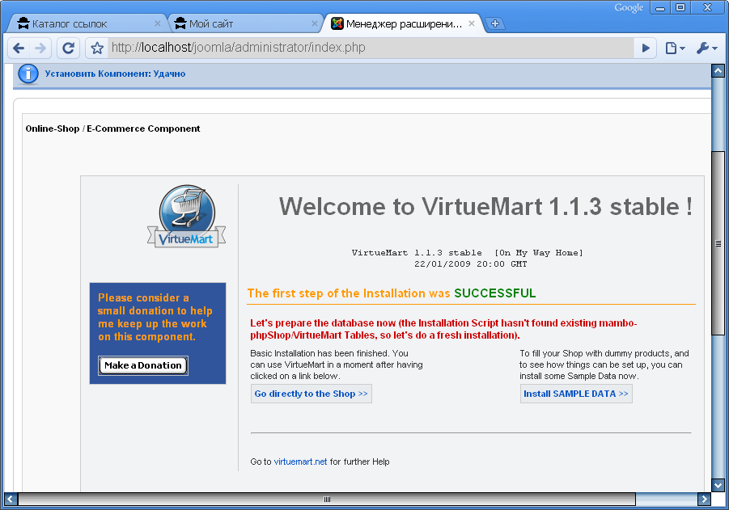Viewport: 729px width, 510px height.
Task: Click Install SAMPLE DATA button
Action: (x=576, y=394)
